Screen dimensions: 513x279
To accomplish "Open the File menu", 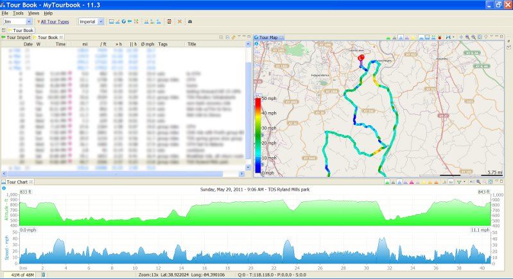I will coord(4,13).
